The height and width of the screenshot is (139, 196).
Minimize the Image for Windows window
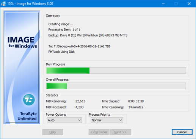pos(163,4)
